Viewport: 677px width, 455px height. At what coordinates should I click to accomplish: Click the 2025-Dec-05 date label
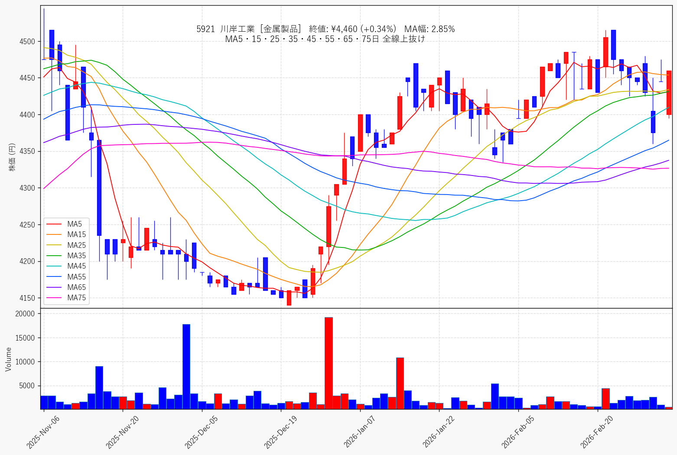(x=201, y=432)
